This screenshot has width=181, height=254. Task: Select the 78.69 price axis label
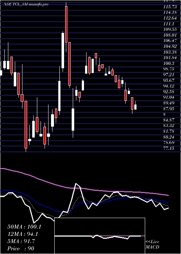pos(169,143)
